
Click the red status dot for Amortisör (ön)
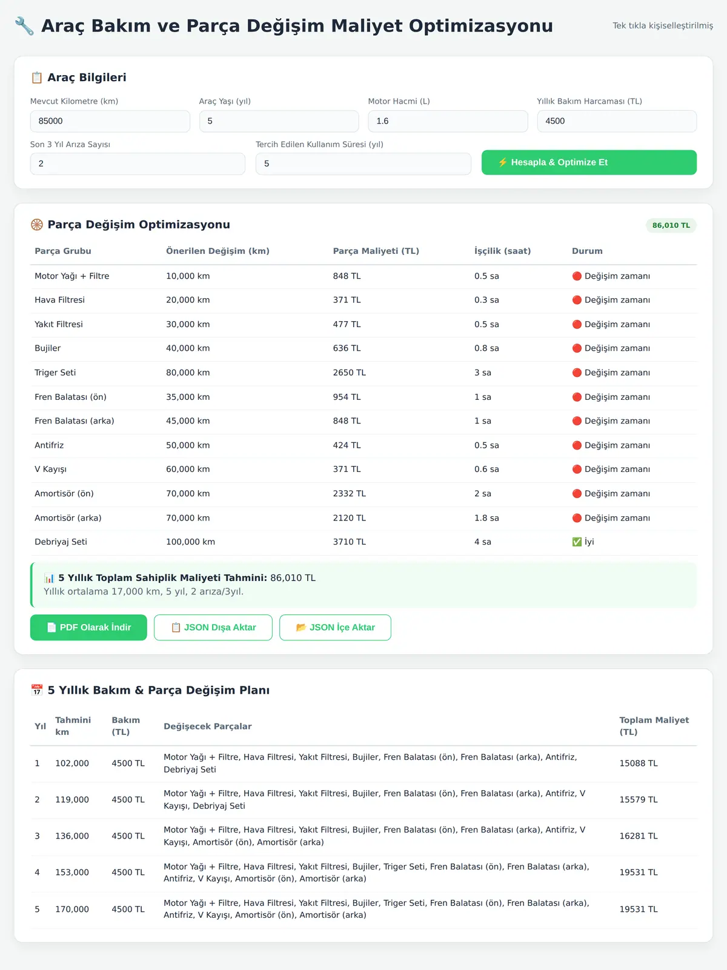[x=577, y=494]
